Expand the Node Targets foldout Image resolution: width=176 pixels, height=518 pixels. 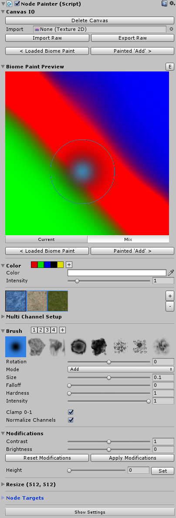25,498
